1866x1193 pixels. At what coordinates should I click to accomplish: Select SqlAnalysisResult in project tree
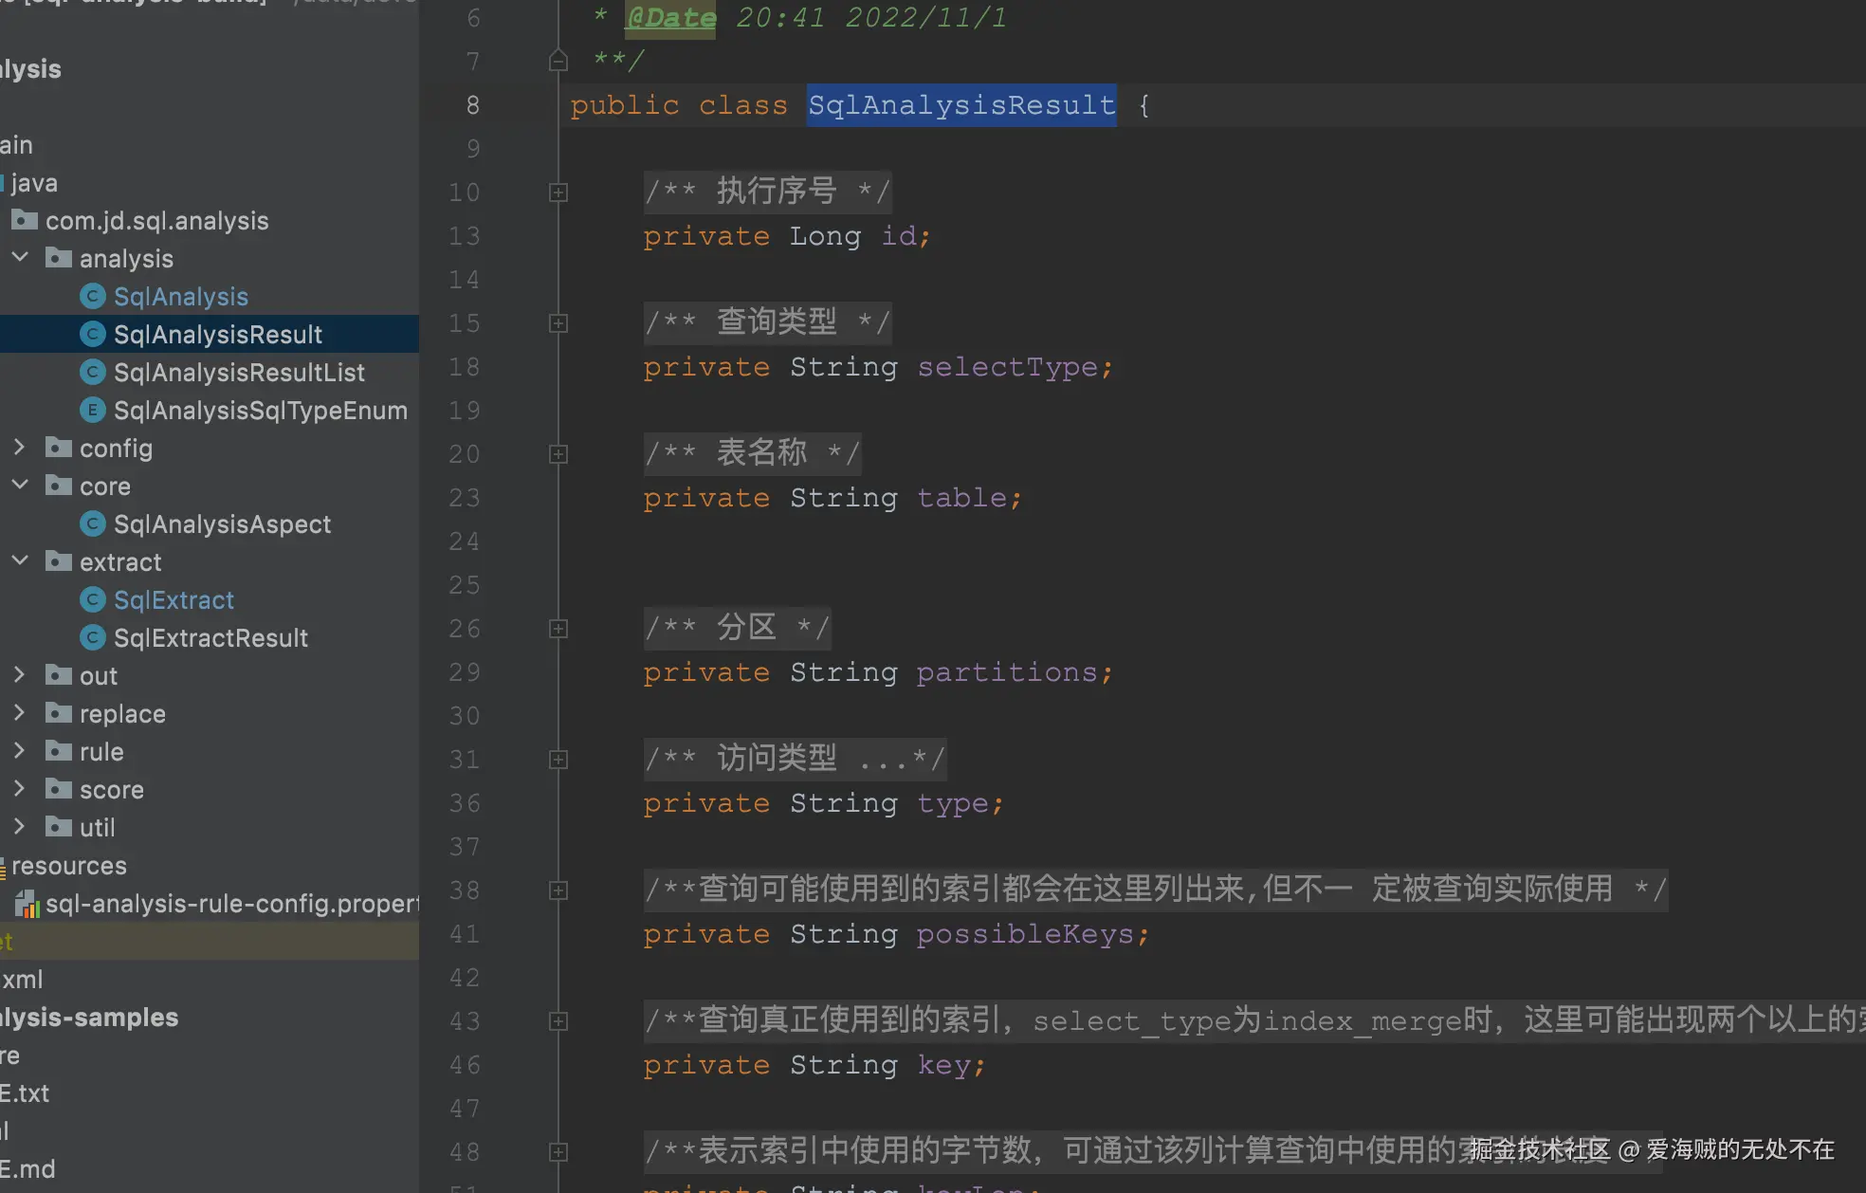217,335
